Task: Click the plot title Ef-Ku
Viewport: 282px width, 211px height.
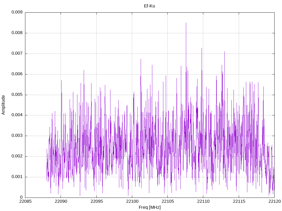Action: tap(150, 6)
